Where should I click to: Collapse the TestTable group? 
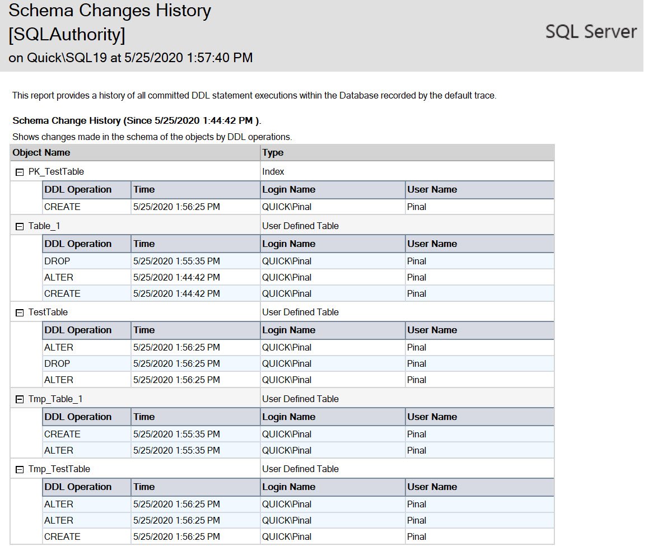(x=20, y=313)
